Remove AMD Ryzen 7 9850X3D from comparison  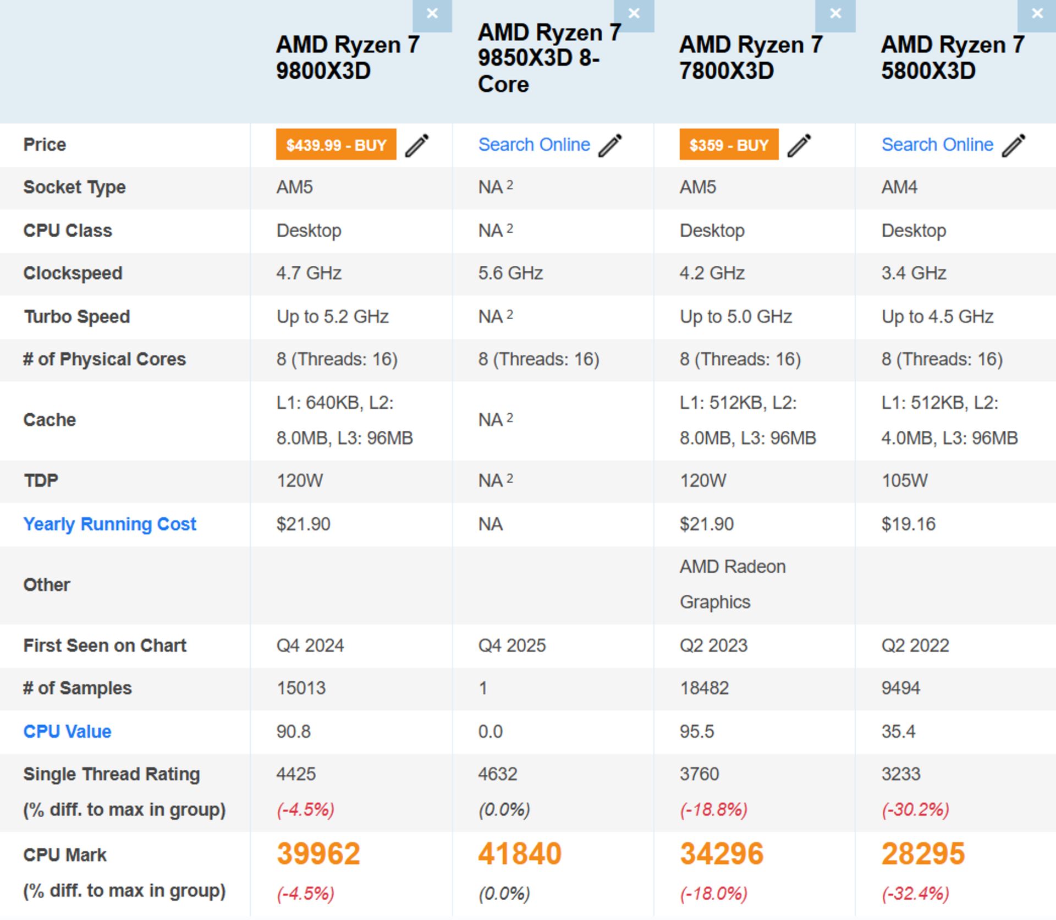634,13
